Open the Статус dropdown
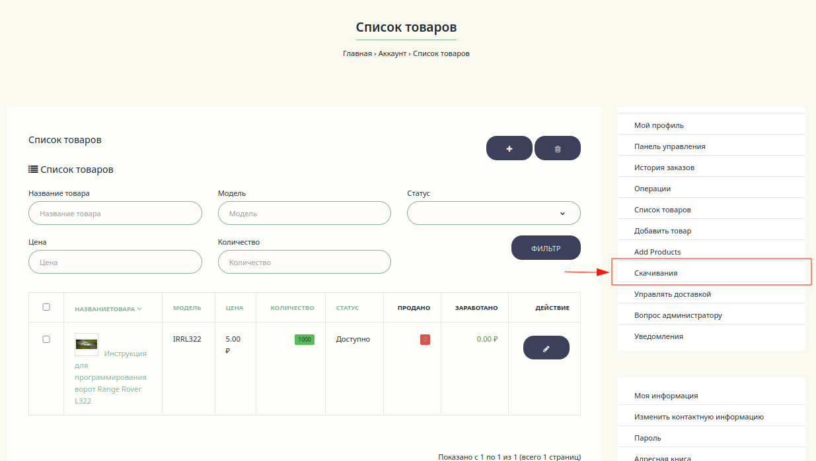This screenshot has width=816, height=461. (494, 213)
